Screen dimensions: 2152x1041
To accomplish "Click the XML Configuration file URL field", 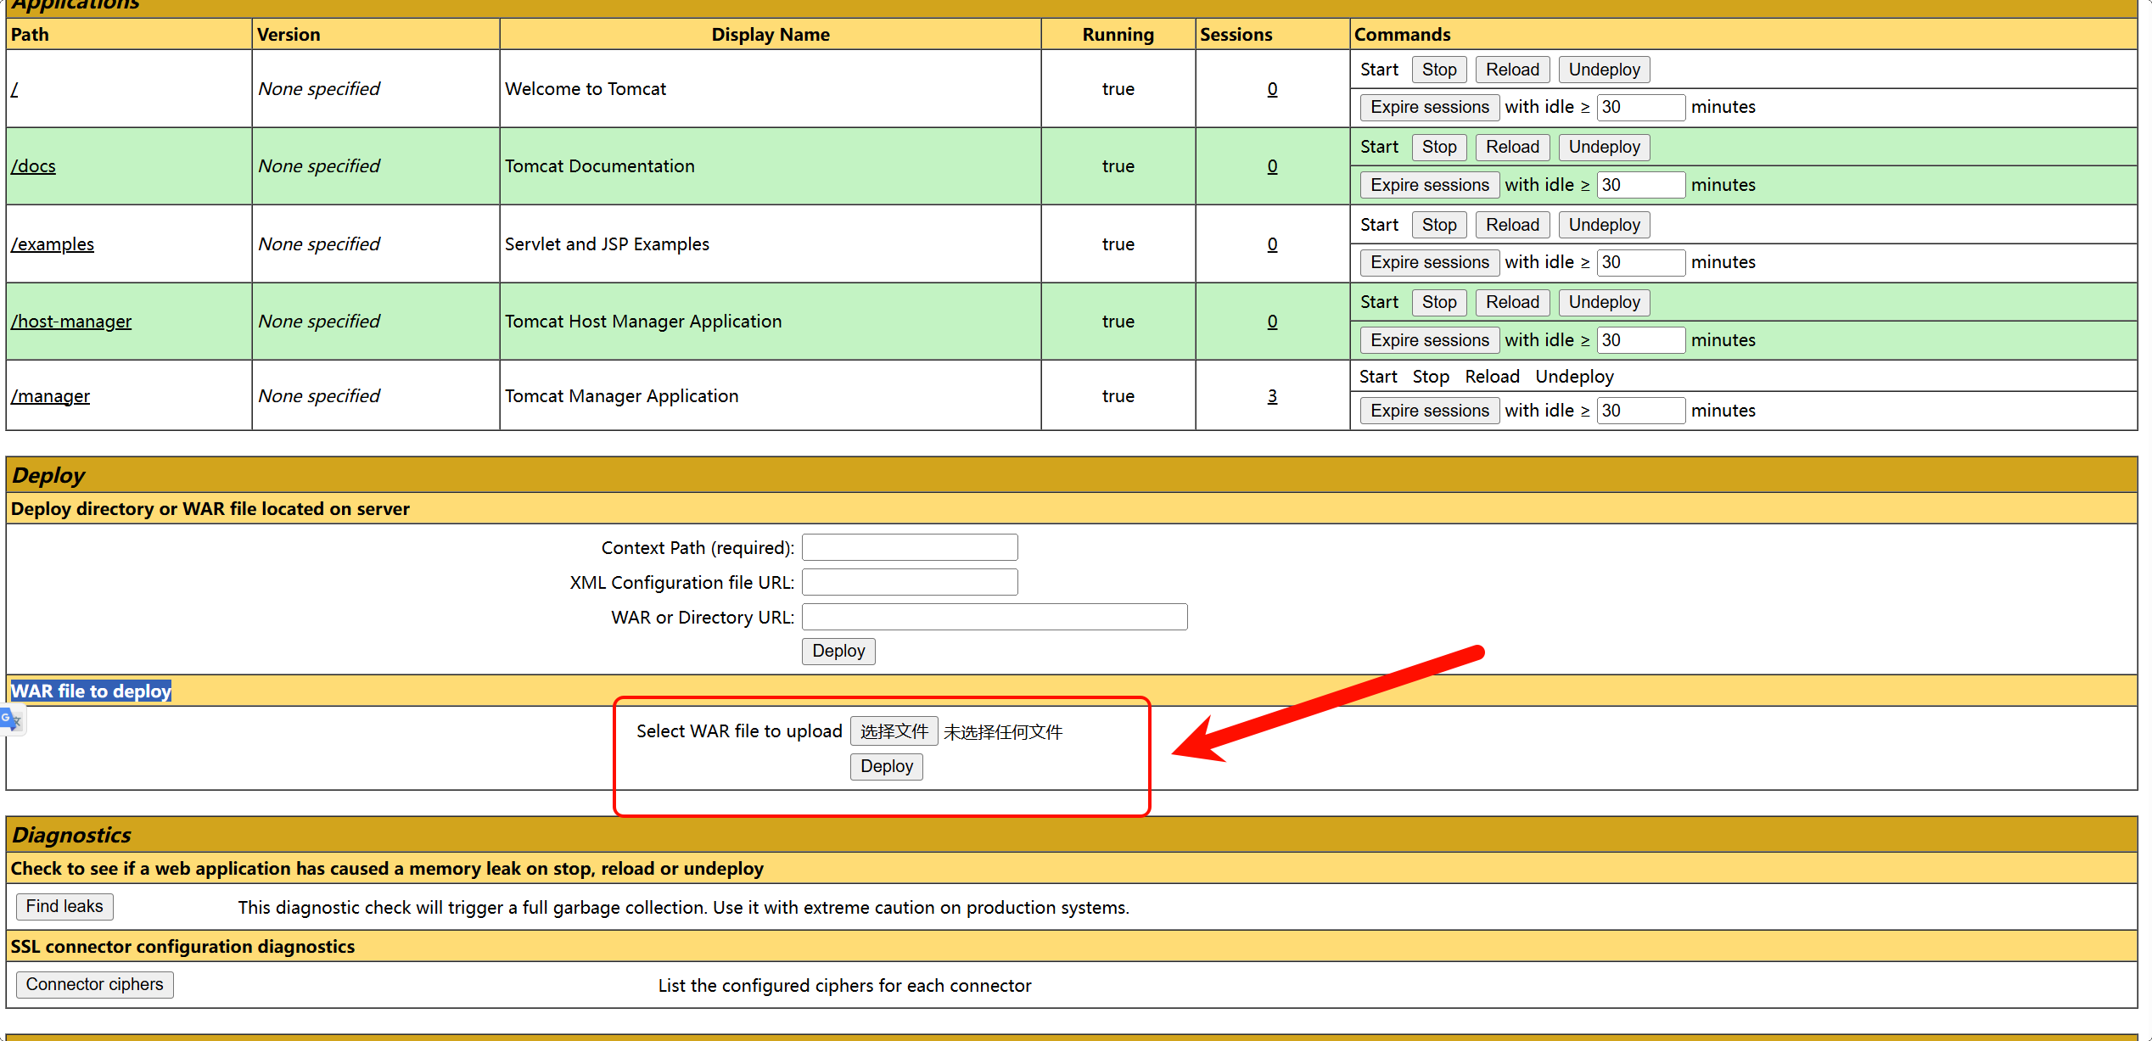I will click(x=909, y=582).
